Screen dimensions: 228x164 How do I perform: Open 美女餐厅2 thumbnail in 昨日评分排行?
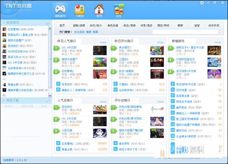[x=157, y=50]
